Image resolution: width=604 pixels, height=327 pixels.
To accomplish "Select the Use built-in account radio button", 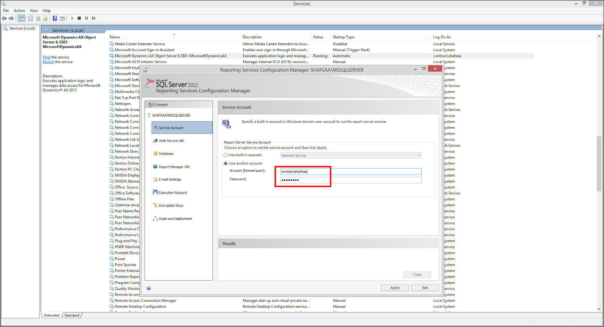I will (x=226, y=155).
